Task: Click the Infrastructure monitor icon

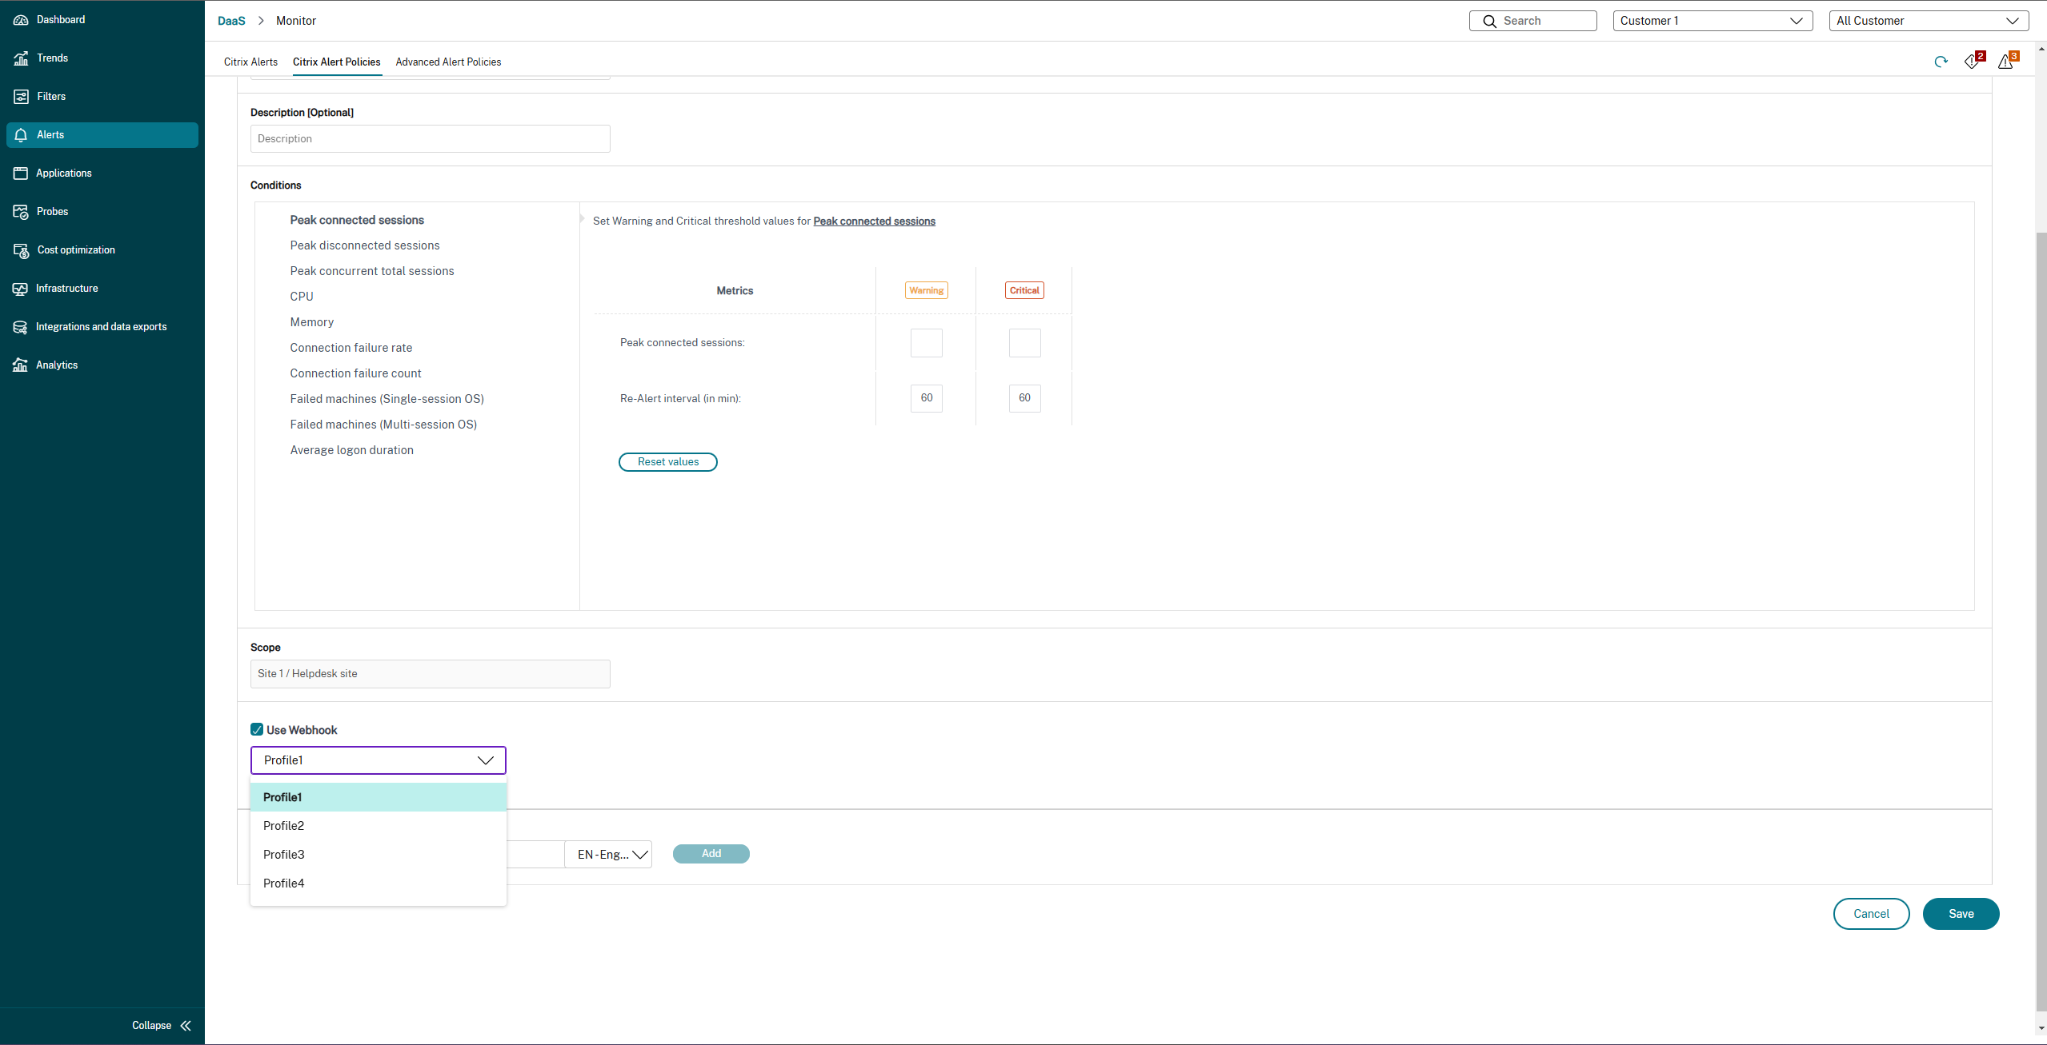Action: point(21,288)
